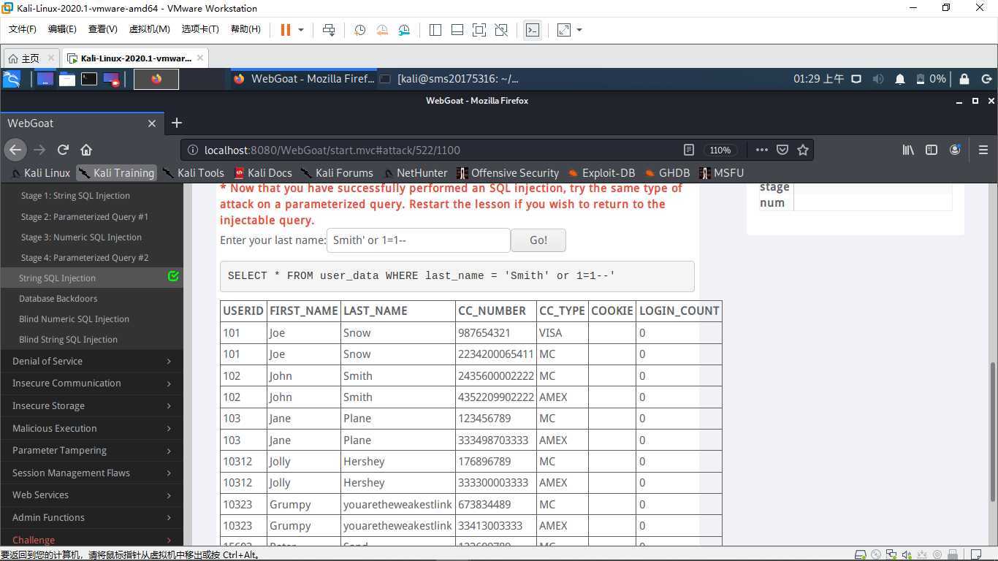Go to the Firefox home page
The image size is (998, 561).
[86, 150]
